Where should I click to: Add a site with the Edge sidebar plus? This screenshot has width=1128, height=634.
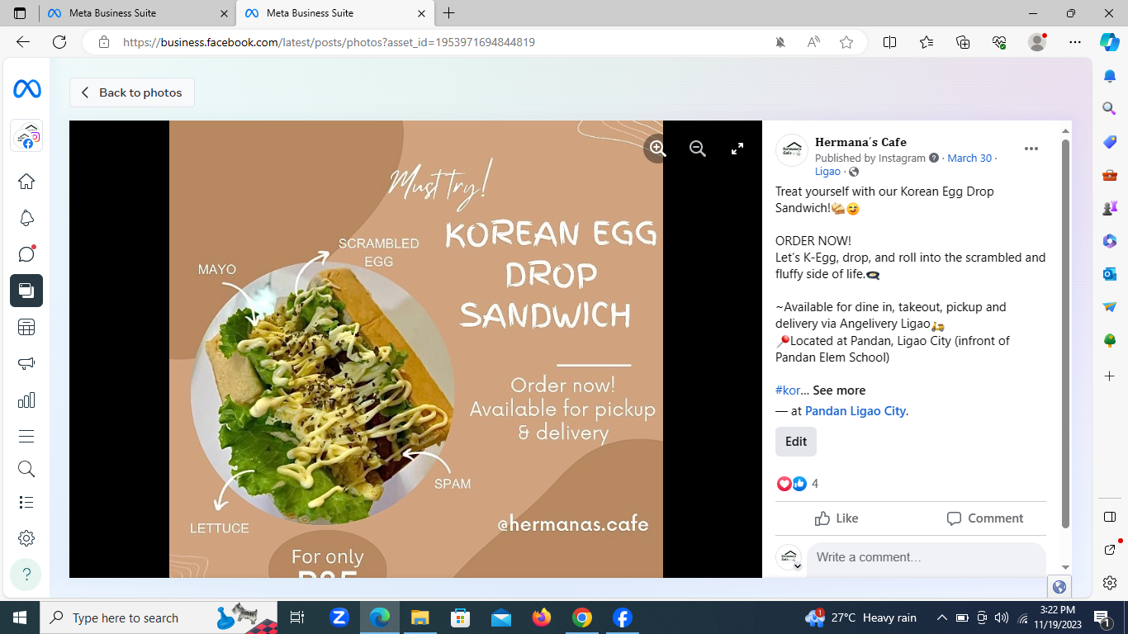point(1110,376)
